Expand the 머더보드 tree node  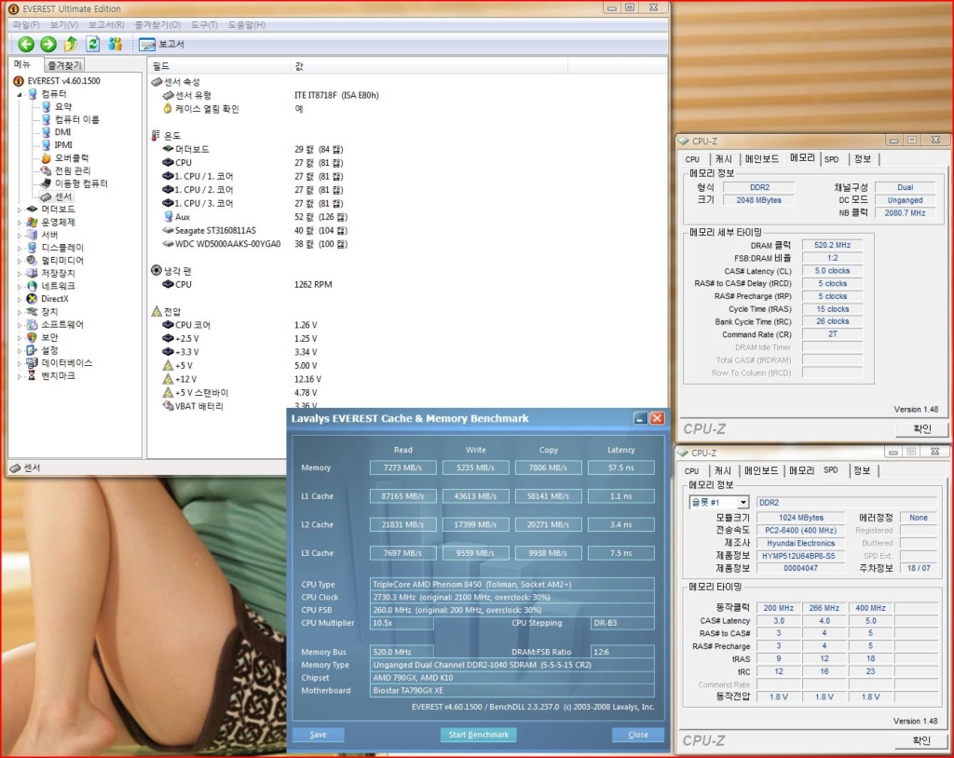pos(20,210)
